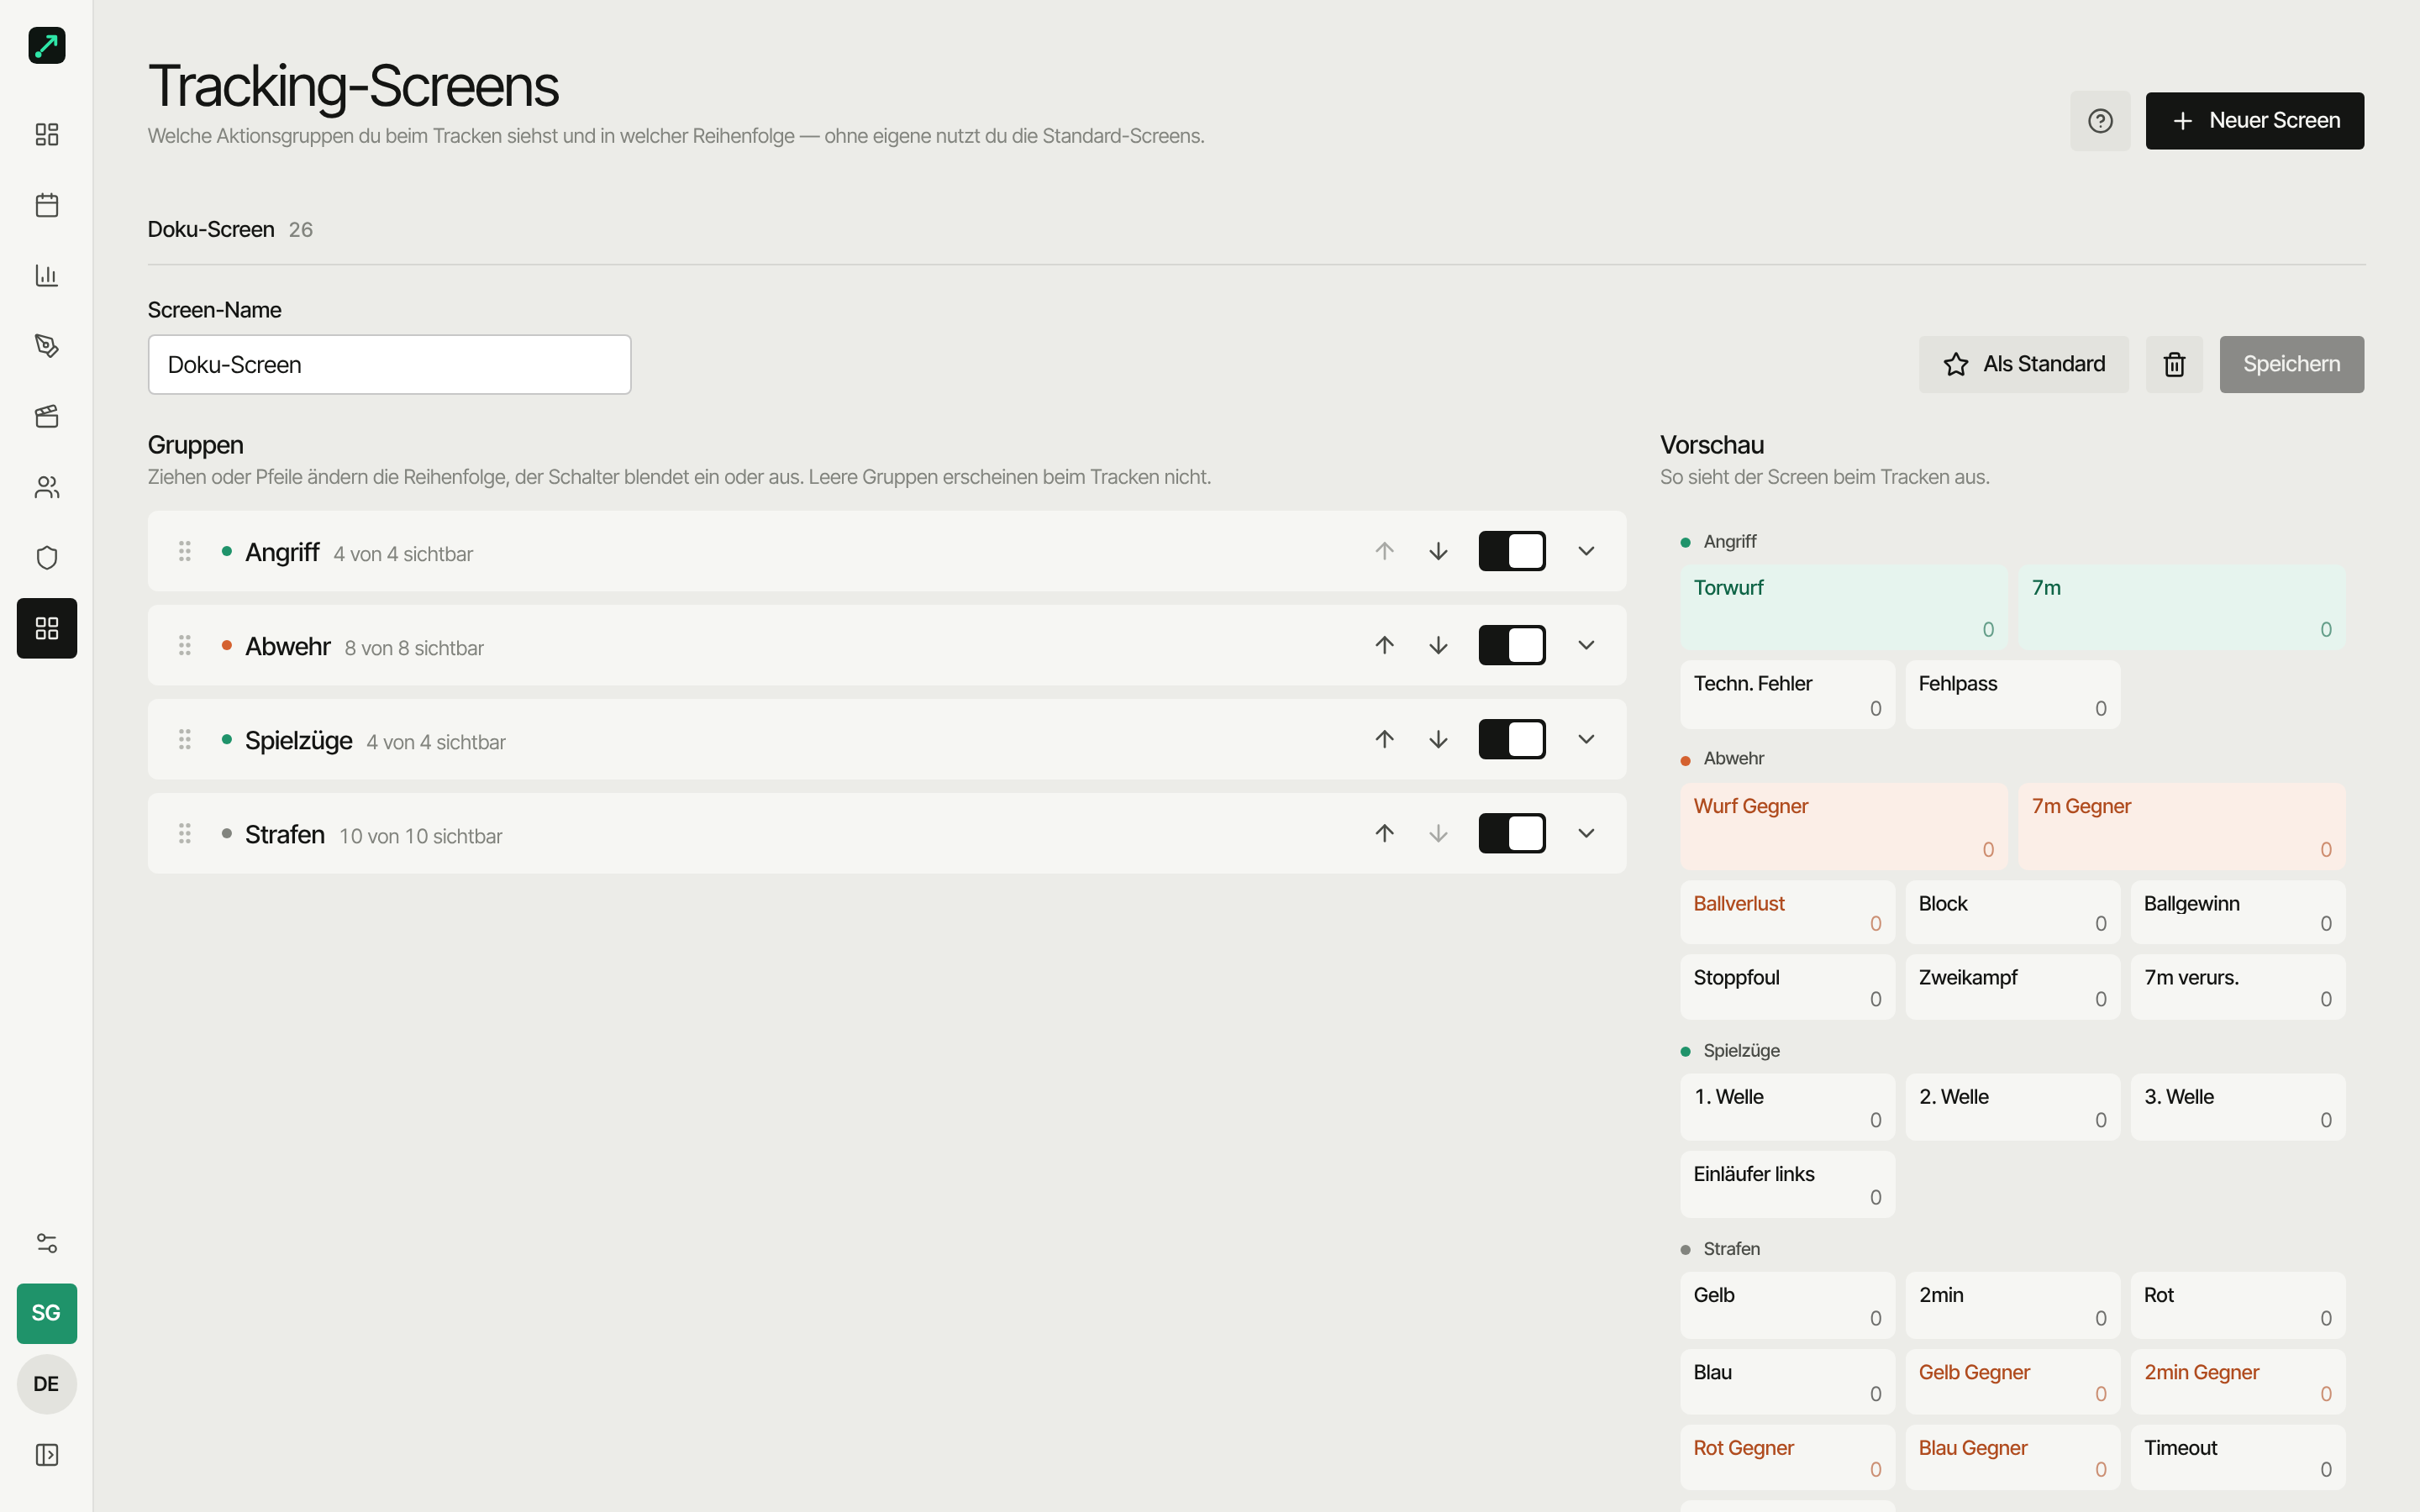Open the SG team avatar
This screenshot has height=1512, width=2420.
coord(46,1313)
